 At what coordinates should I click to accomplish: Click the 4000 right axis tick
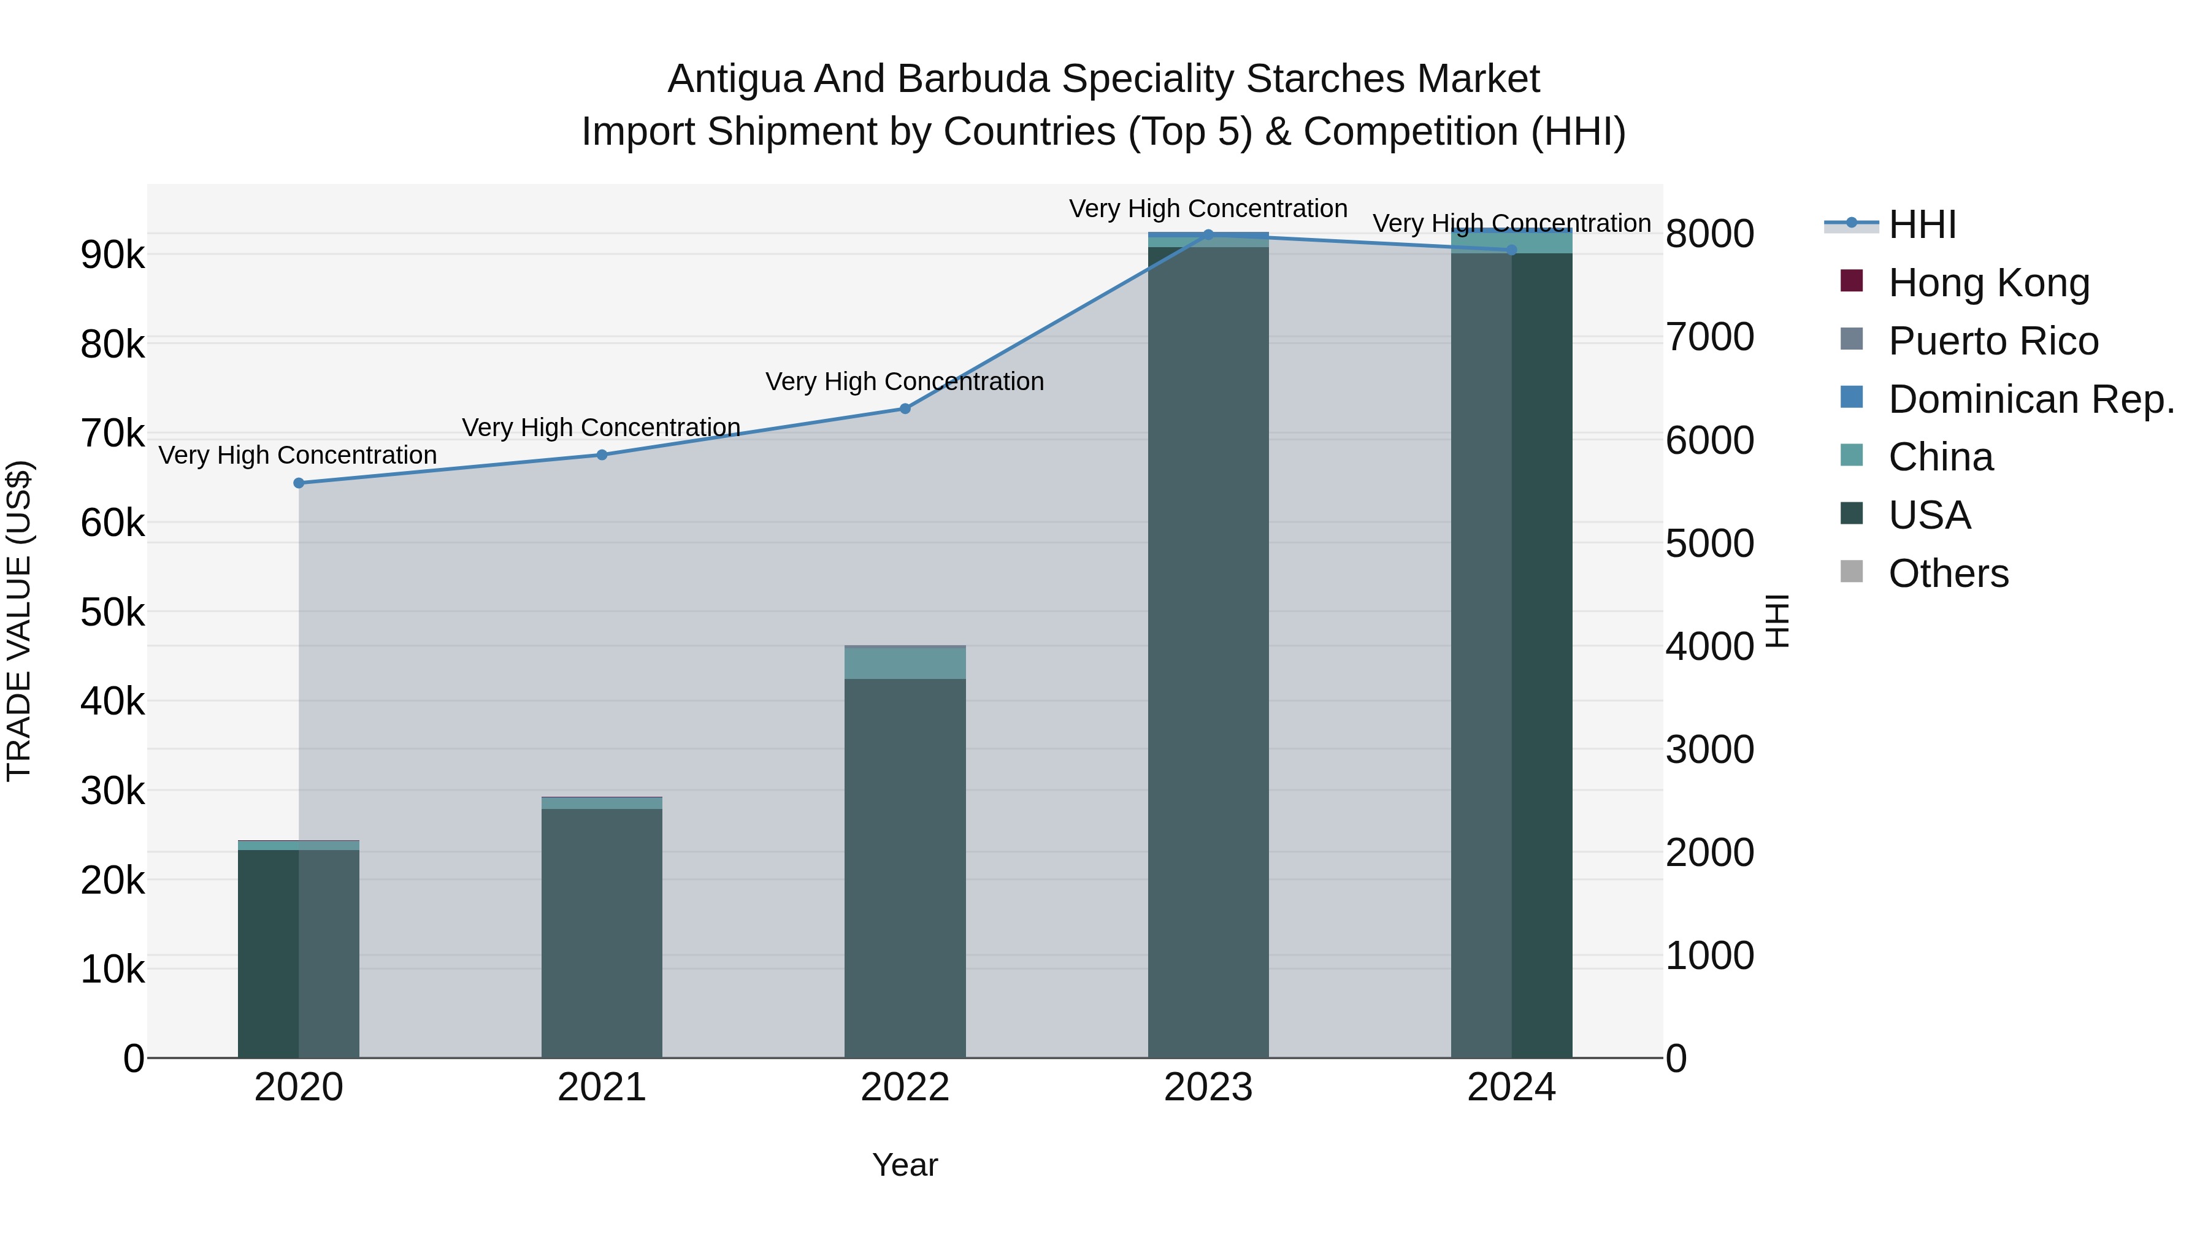click(1710, 646)
